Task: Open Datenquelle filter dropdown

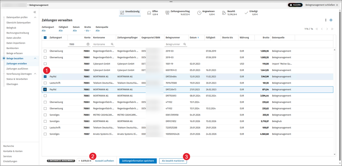Action: point(98,31)
